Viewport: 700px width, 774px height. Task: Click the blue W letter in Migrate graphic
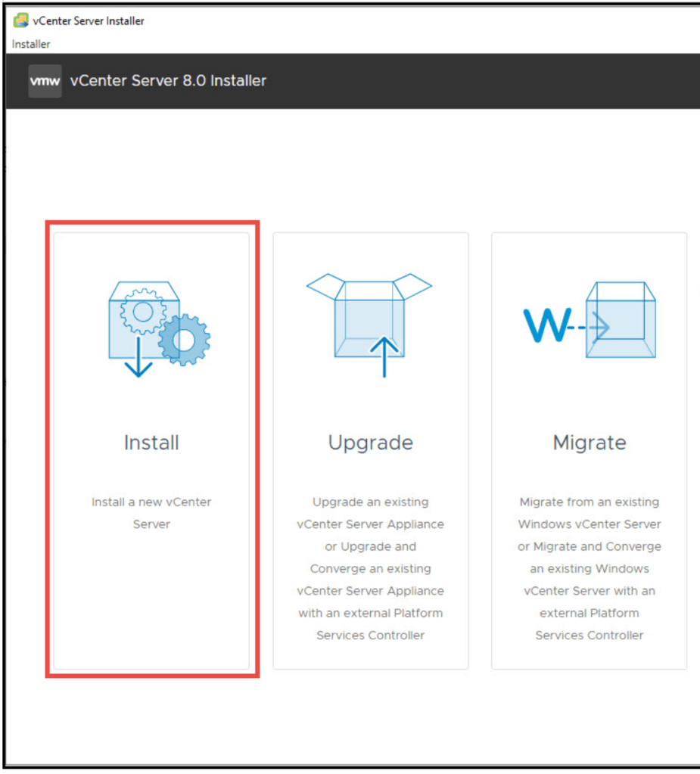(x=546, y=325)
